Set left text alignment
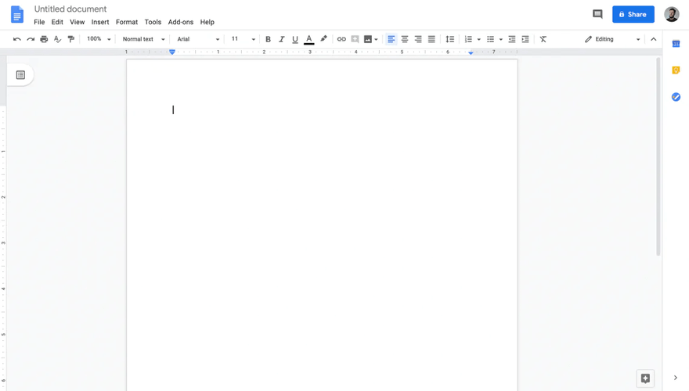Viewport: 689px width, 391px height. (x=391, y=39)
